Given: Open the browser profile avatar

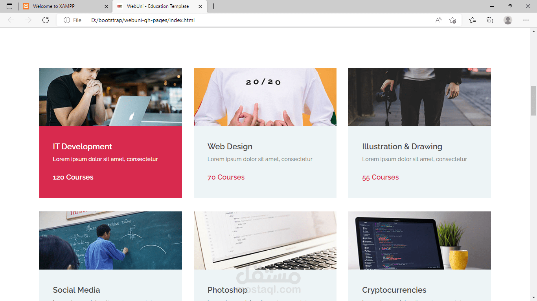Looking at the screenshot, I should pos(508,20).
